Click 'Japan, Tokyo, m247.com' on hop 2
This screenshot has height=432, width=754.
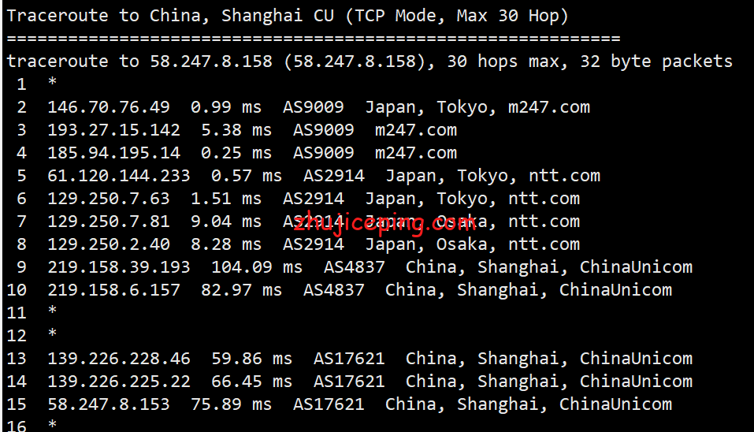point(477,106)
